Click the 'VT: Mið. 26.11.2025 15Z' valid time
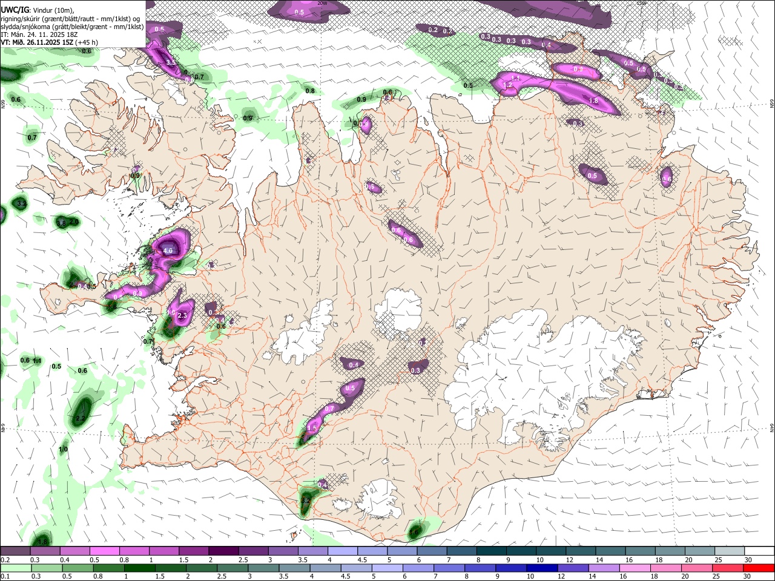The height and width of the screenshot is (581, 775). click(x=38, y=42)
